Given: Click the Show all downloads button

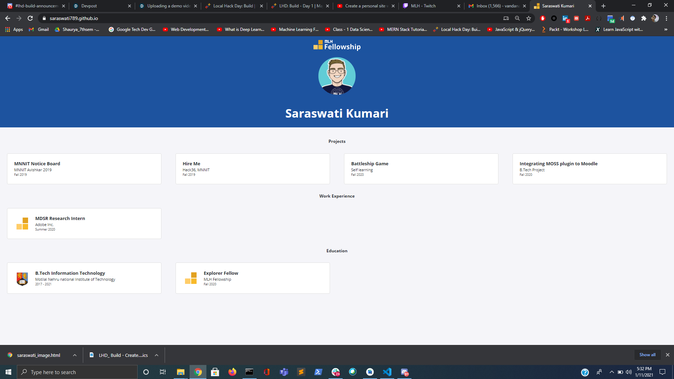Looking at the screenshot, I should point(647,355).
